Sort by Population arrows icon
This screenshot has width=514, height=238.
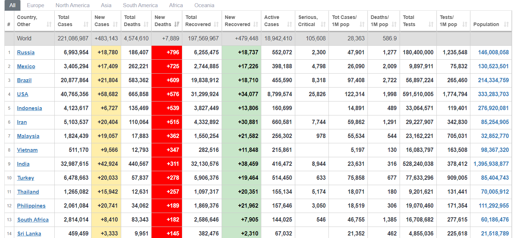point(506,25)
